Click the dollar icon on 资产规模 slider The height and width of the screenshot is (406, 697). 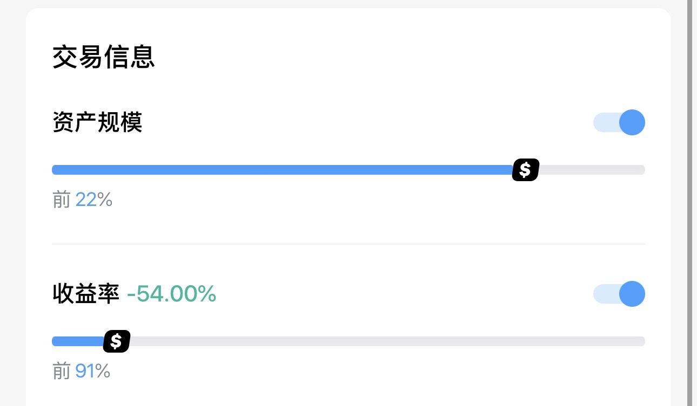click(526, 170)
